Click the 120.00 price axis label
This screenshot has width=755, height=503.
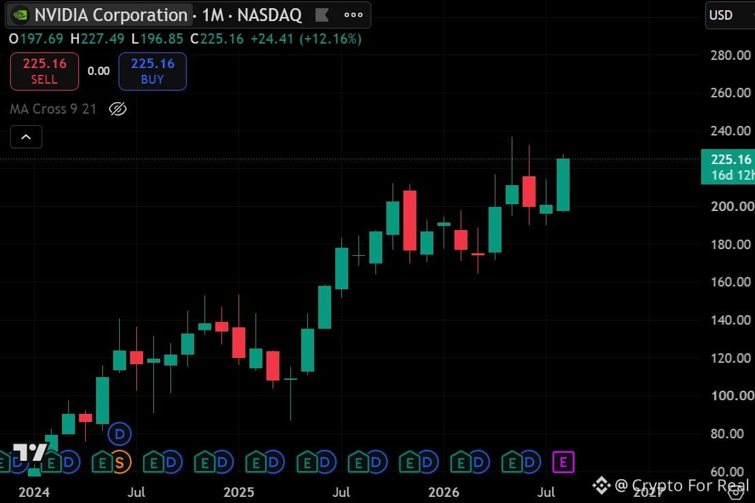coord(730,358)
